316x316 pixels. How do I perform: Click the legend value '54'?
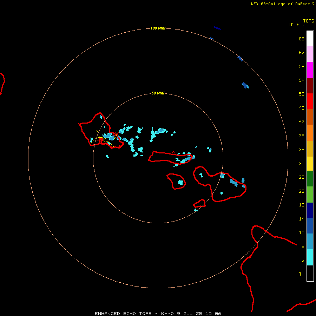click(x=302, y=80)
